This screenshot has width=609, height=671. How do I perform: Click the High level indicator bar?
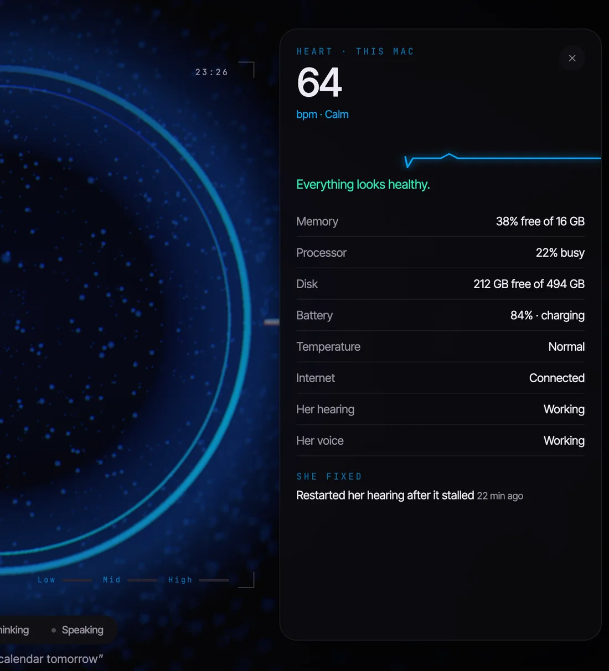click(214, 580)
